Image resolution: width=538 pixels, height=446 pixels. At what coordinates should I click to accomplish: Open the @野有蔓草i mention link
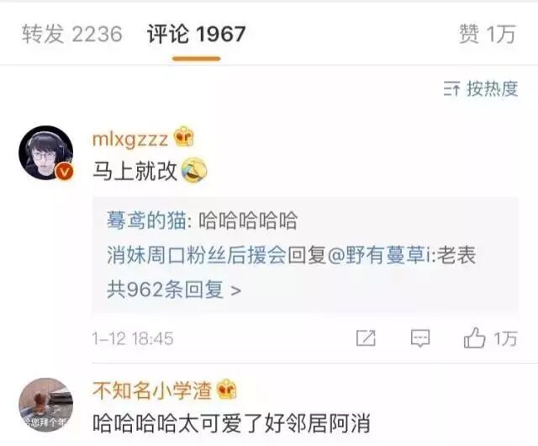(379, 255)
